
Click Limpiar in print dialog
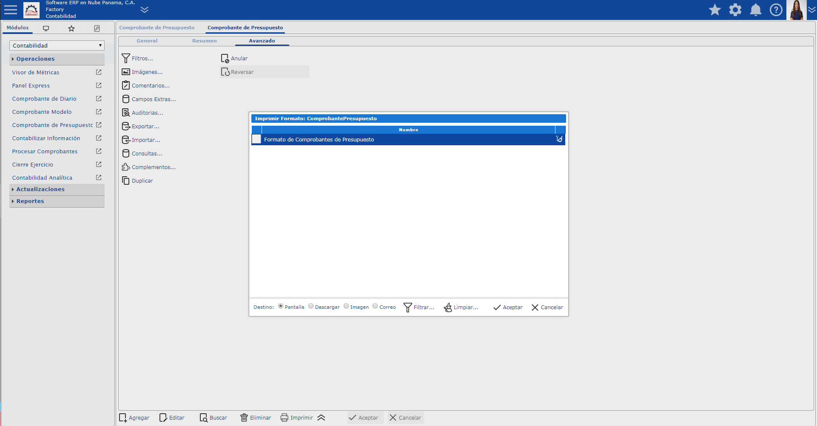tap(461, 308)
